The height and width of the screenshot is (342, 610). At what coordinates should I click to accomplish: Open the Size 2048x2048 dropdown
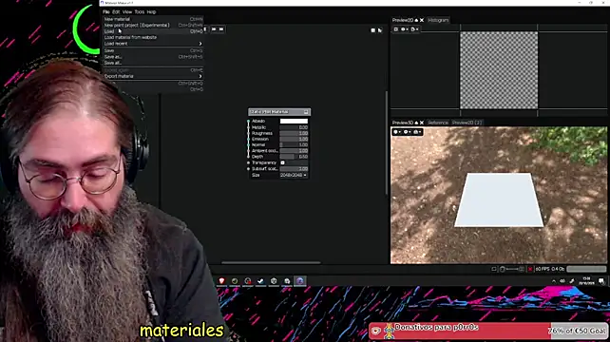(x=294, y=175)
